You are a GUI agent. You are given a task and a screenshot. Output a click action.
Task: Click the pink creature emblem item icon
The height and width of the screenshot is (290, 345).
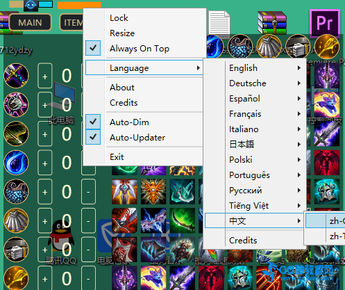point(16,104)
